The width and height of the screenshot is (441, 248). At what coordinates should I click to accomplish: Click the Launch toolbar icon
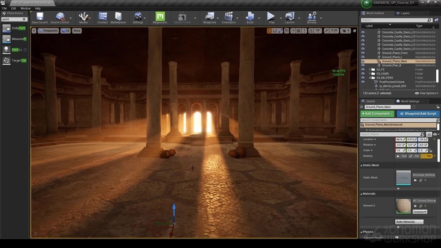(289, 17)
